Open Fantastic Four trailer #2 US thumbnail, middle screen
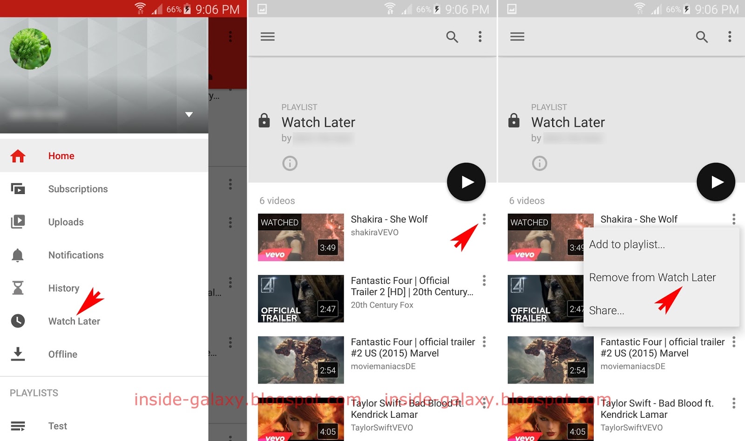The height and width of the screenshot is (441, 745). [301, 360]
